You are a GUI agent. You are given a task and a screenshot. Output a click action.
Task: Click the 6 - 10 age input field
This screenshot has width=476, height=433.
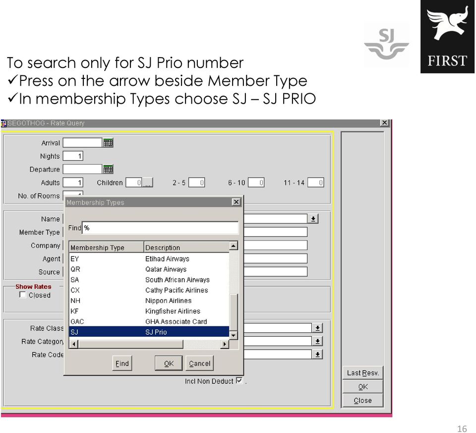[256, 183]
